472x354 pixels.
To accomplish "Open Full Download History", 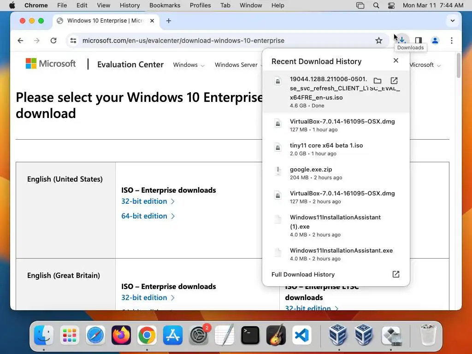I will pyautogui.click(x=336, y=274).
